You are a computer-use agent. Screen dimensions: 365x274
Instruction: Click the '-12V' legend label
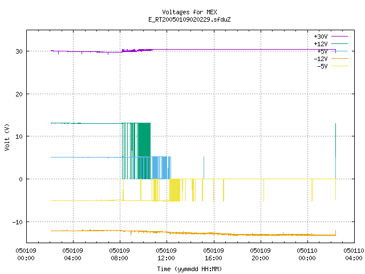tap(321, 59)
